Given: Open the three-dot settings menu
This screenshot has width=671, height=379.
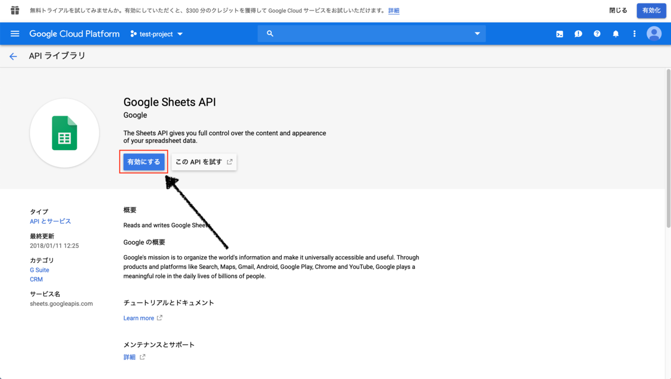Looking at the screenshot, I should [634, 34].
